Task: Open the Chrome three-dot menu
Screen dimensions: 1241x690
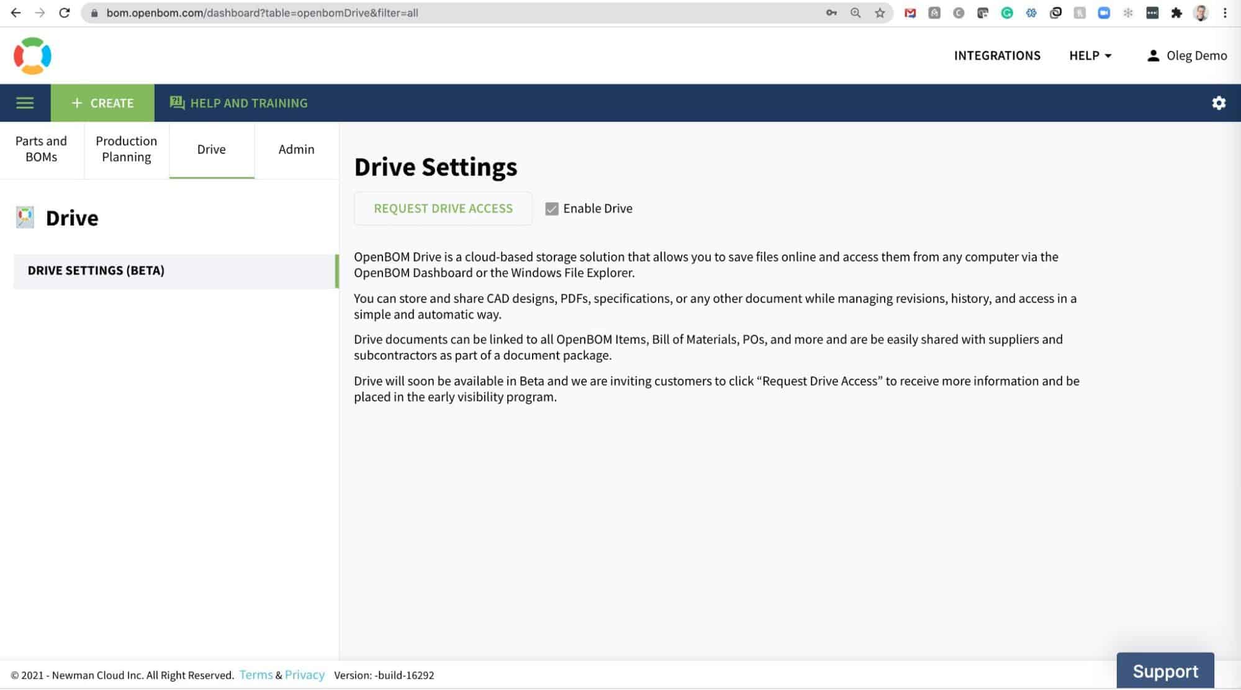Action: tap(1225, 12)
